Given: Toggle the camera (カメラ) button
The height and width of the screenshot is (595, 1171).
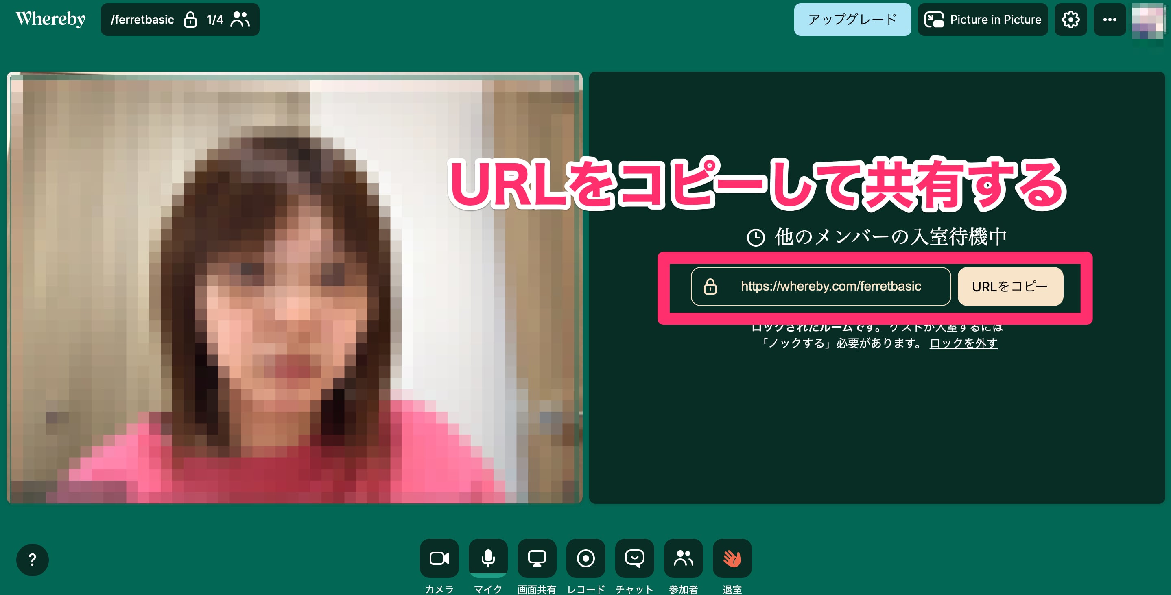Looking at the screenshot, I should pyautogui.click(x=439, y=558).
